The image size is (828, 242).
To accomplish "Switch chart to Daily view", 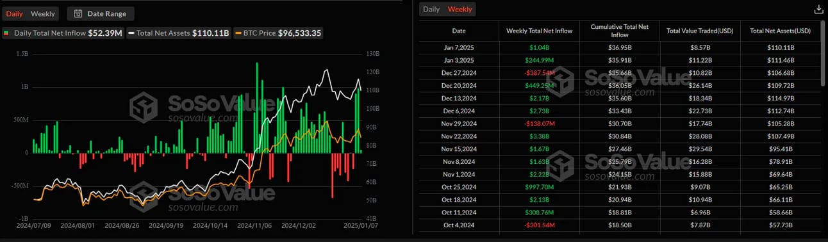I will (x=14, y=13).
